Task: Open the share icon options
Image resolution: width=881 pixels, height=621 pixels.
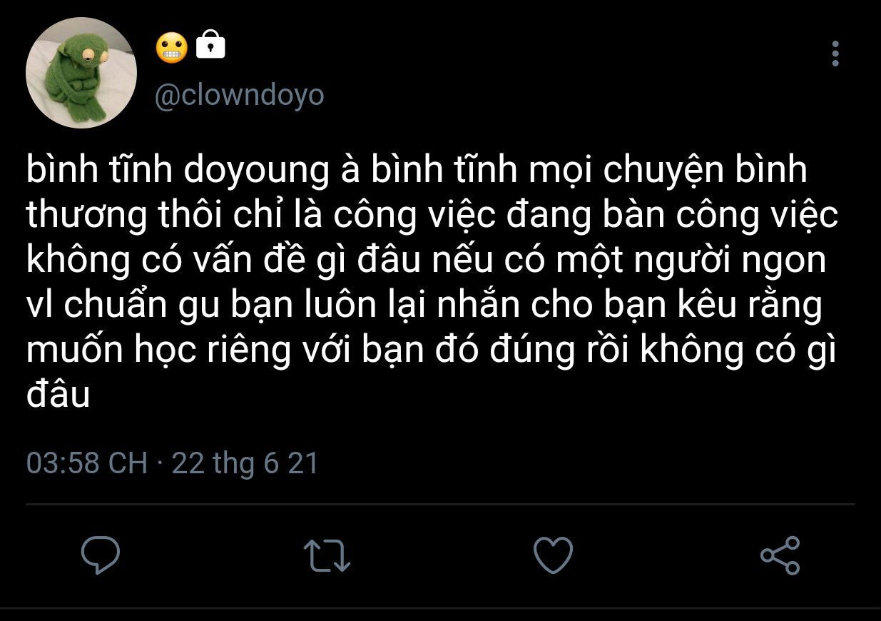Action: [780, 555]
